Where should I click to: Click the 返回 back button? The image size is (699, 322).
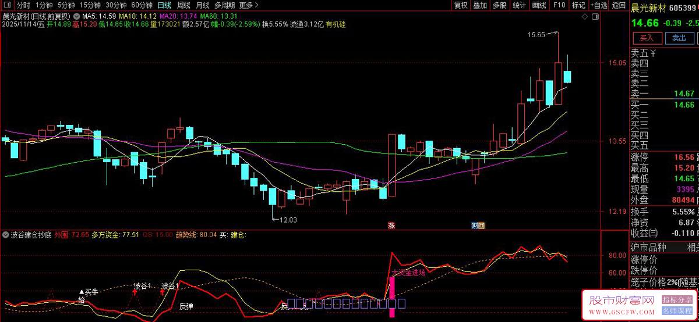pos(619,5)
